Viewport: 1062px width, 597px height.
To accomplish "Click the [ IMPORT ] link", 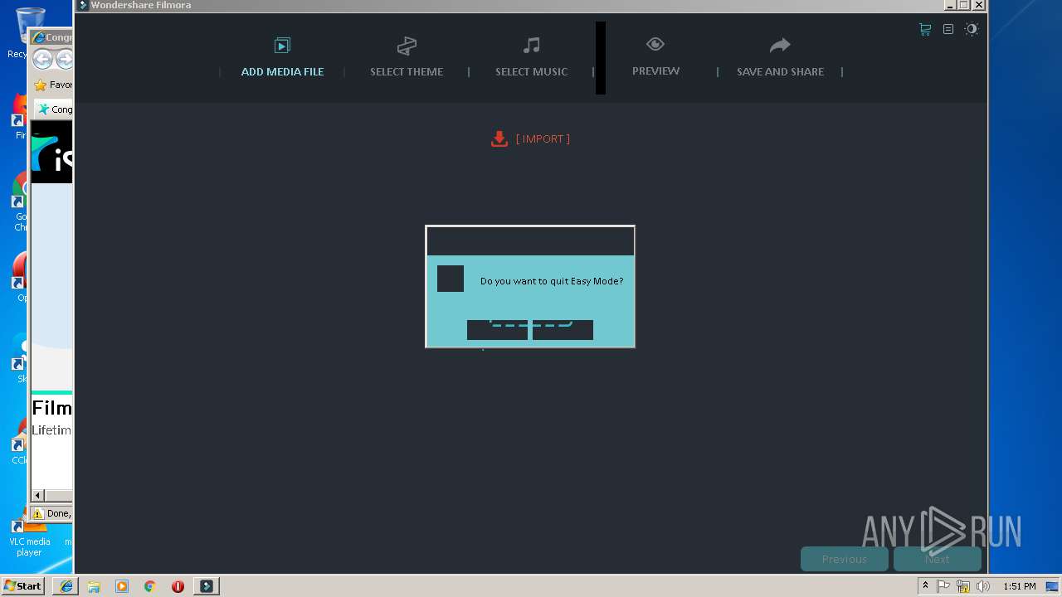I will pyautogui.click(x=543, y=138).
